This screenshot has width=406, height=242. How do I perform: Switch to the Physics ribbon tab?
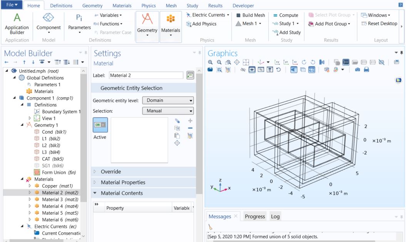coord(148,6)
